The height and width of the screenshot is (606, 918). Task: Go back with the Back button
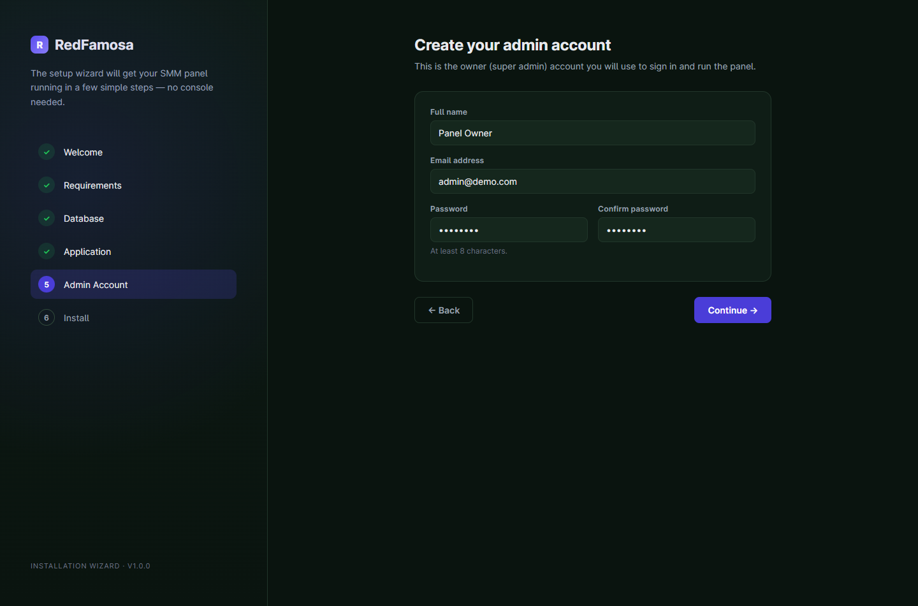point(444,310)
